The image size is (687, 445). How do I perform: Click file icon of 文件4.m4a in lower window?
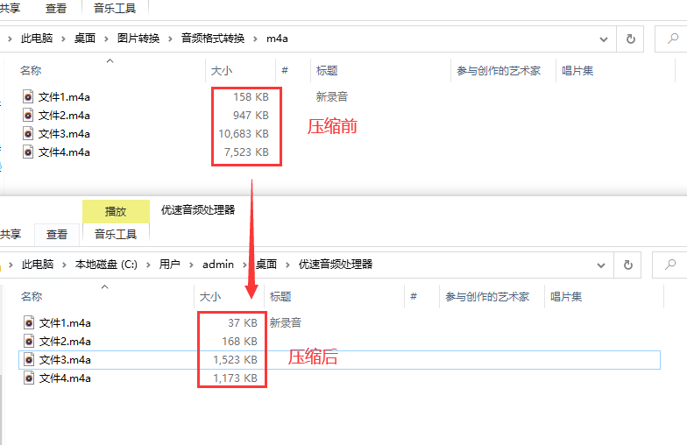[29, 378]
